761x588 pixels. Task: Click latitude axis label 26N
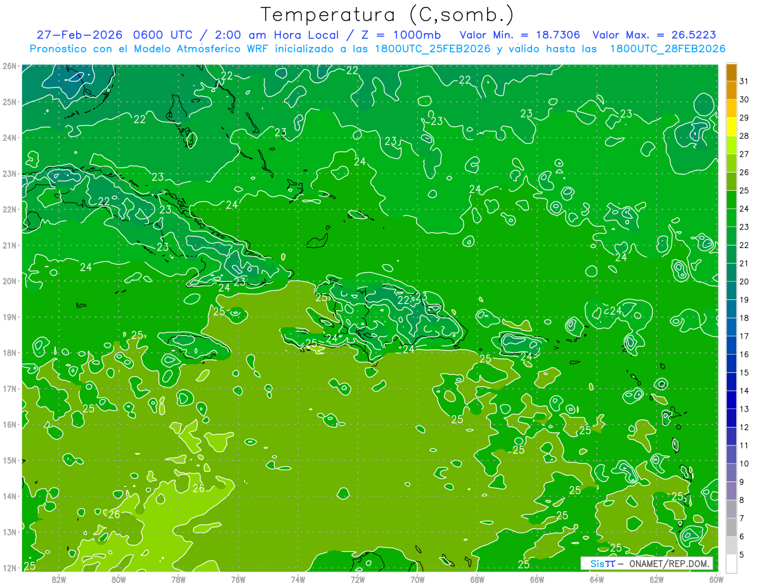click(9, 66)
